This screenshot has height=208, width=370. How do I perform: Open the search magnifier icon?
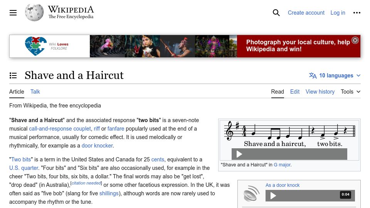tap(276, 13)
